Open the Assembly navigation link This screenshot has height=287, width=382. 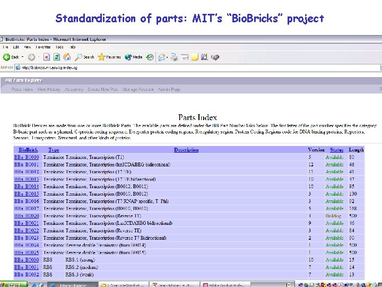(74, 89)
